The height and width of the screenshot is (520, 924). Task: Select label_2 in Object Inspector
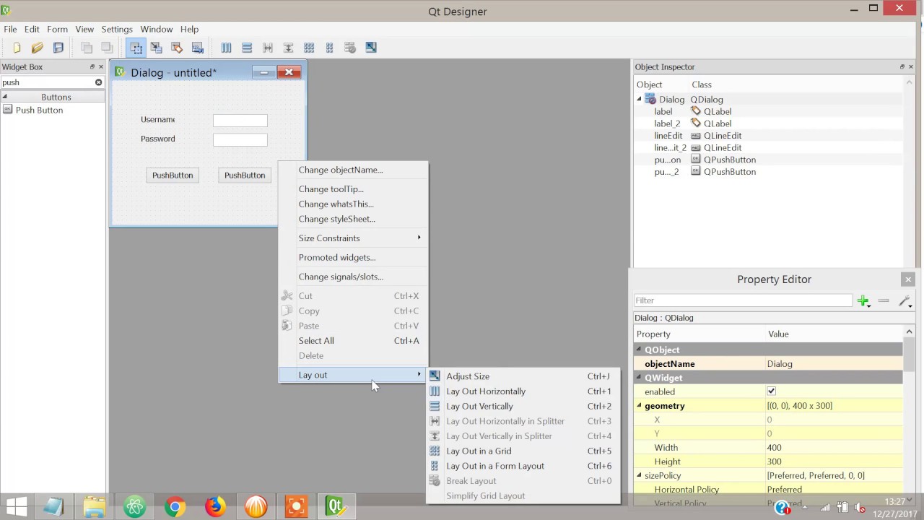(667, 123)
